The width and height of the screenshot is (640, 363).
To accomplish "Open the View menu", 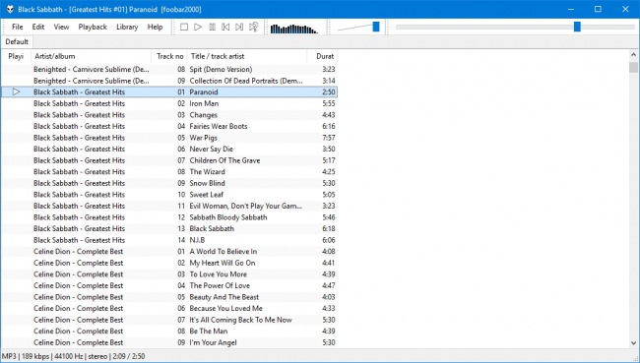I will coord(61,27).
